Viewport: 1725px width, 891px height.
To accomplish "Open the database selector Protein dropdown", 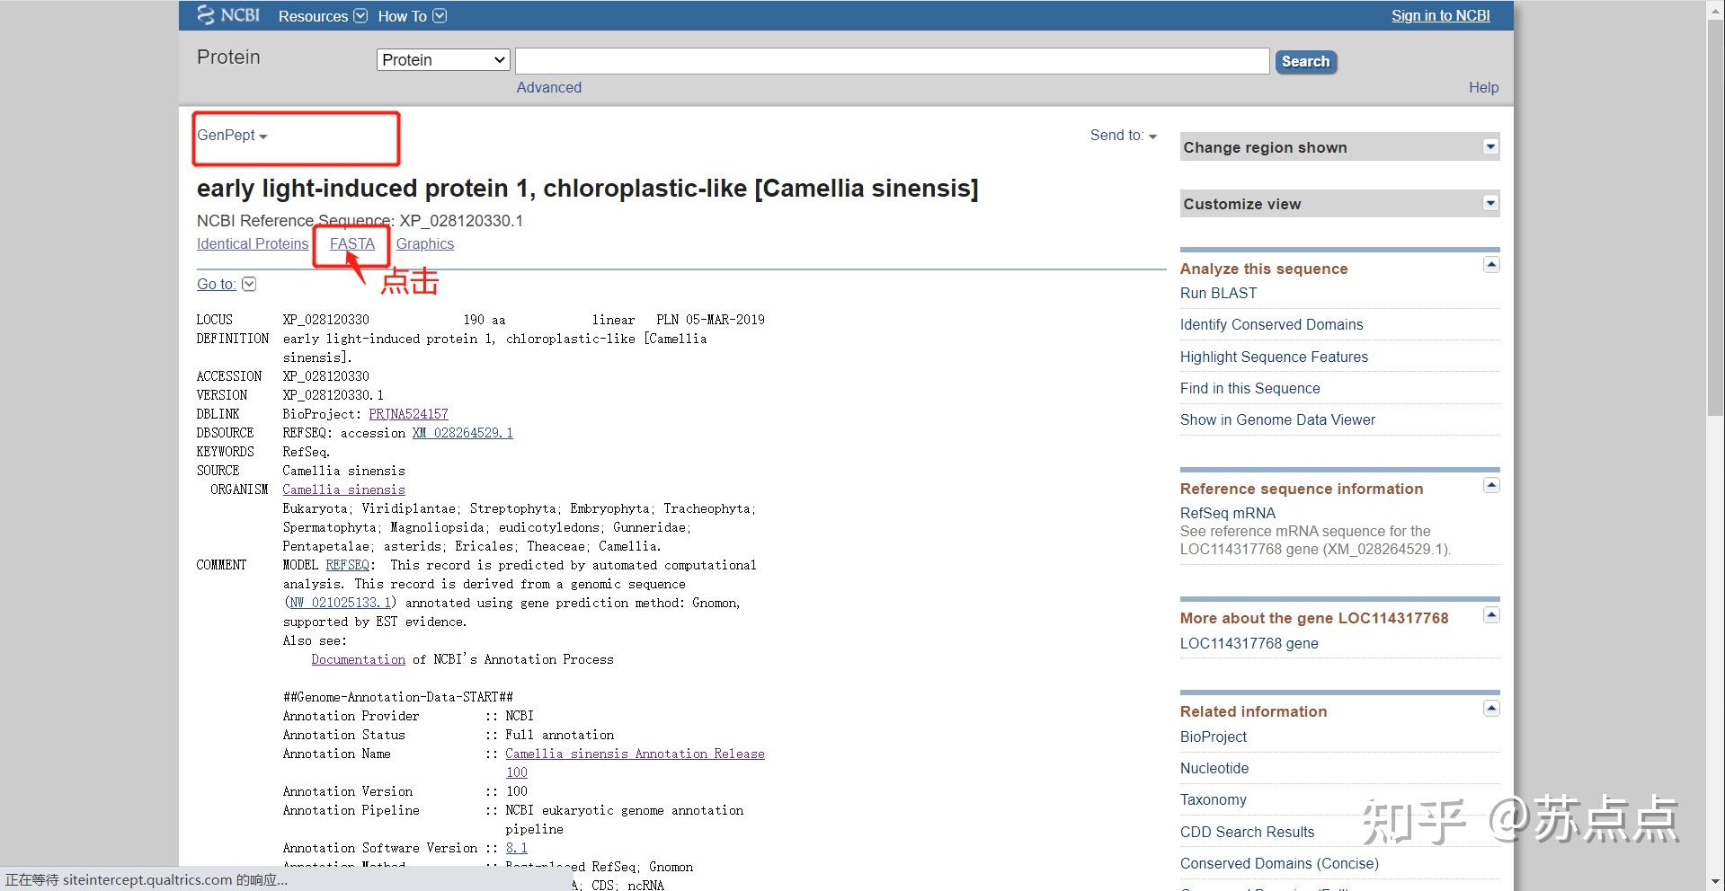I will pyautogui.click(x=443, y=60).
